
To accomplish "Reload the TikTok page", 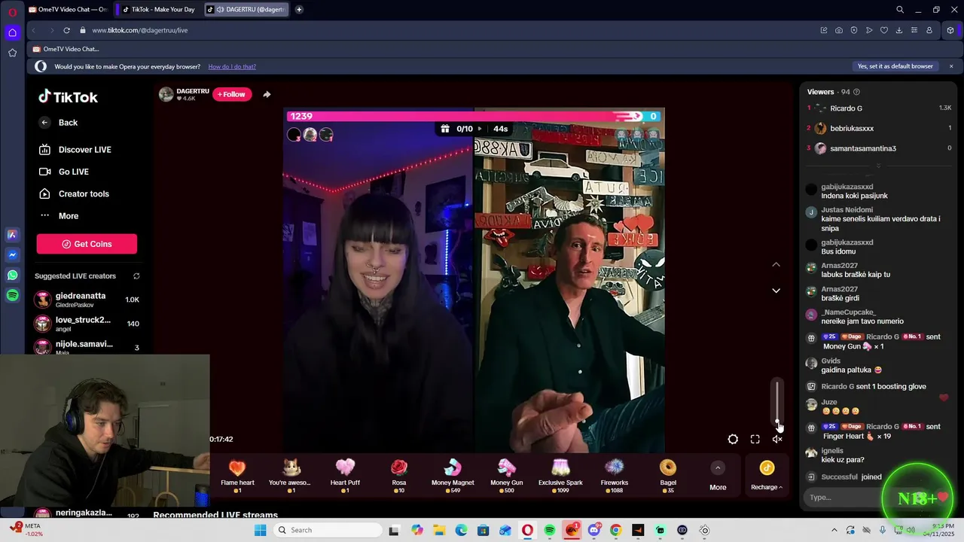I will pyautogui.click(x=66, y=30).
